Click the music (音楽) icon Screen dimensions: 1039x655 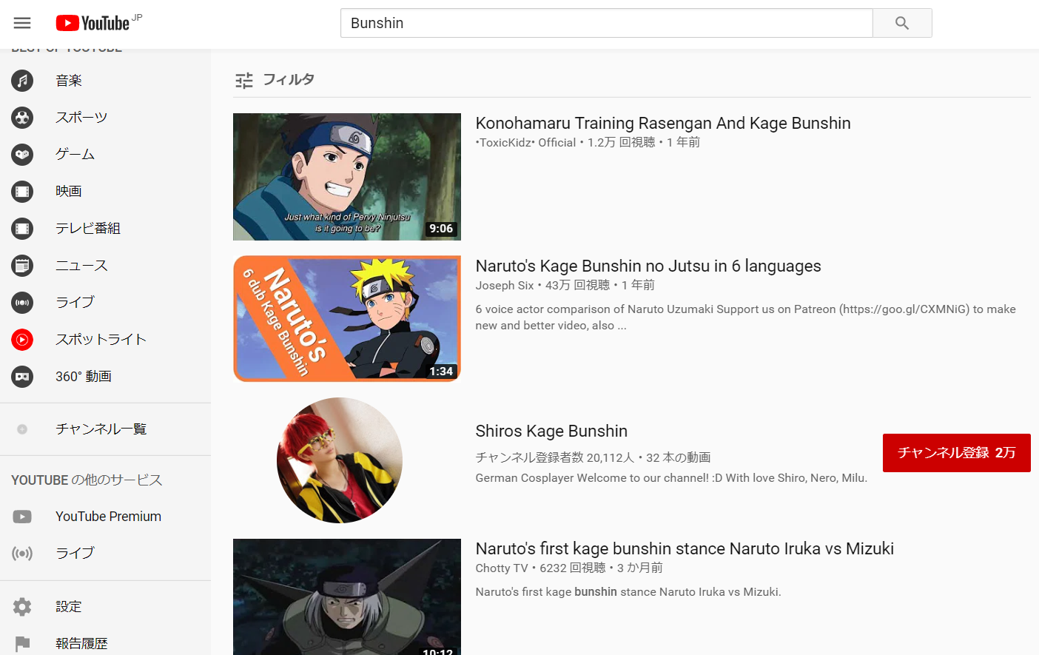[22, 81]
